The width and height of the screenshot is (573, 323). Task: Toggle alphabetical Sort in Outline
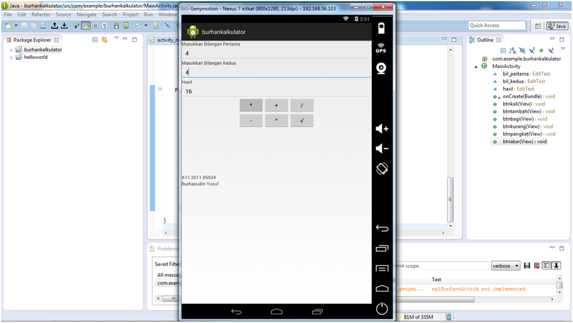pyautogui.click(x=512, y=50)
